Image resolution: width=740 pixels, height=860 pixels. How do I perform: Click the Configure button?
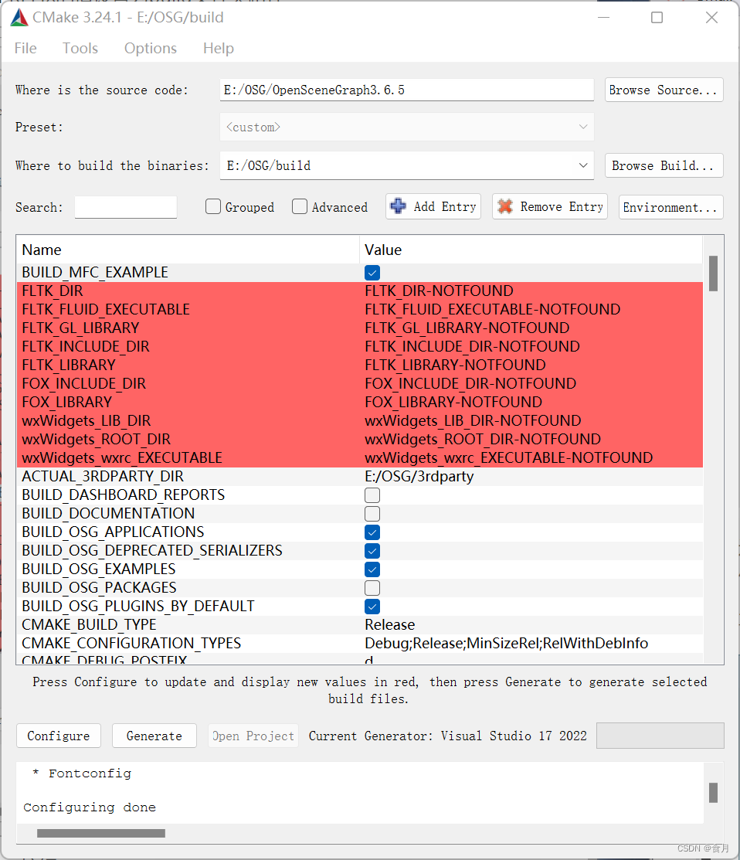click(59, 736)
